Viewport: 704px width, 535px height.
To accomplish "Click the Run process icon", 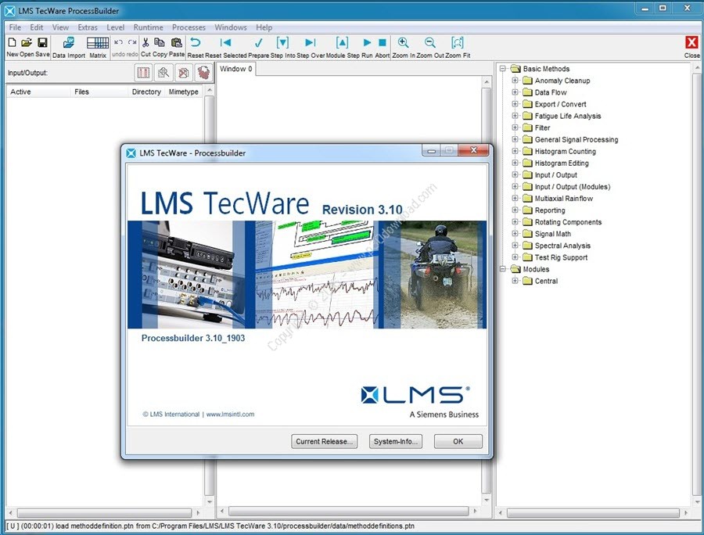I will coord(367,43).
